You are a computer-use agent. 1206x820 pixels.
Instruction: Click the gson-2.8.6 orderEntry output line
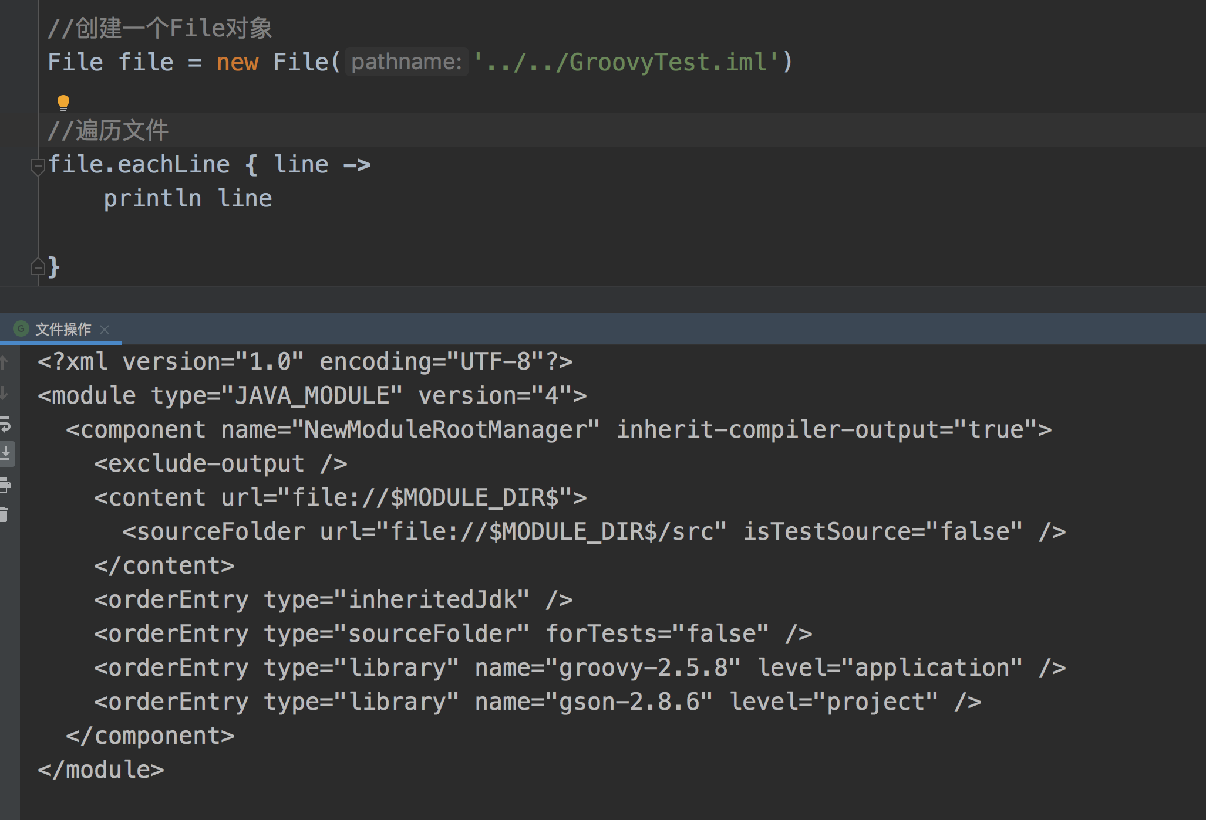pyautogui.click(x=537, y=702)
